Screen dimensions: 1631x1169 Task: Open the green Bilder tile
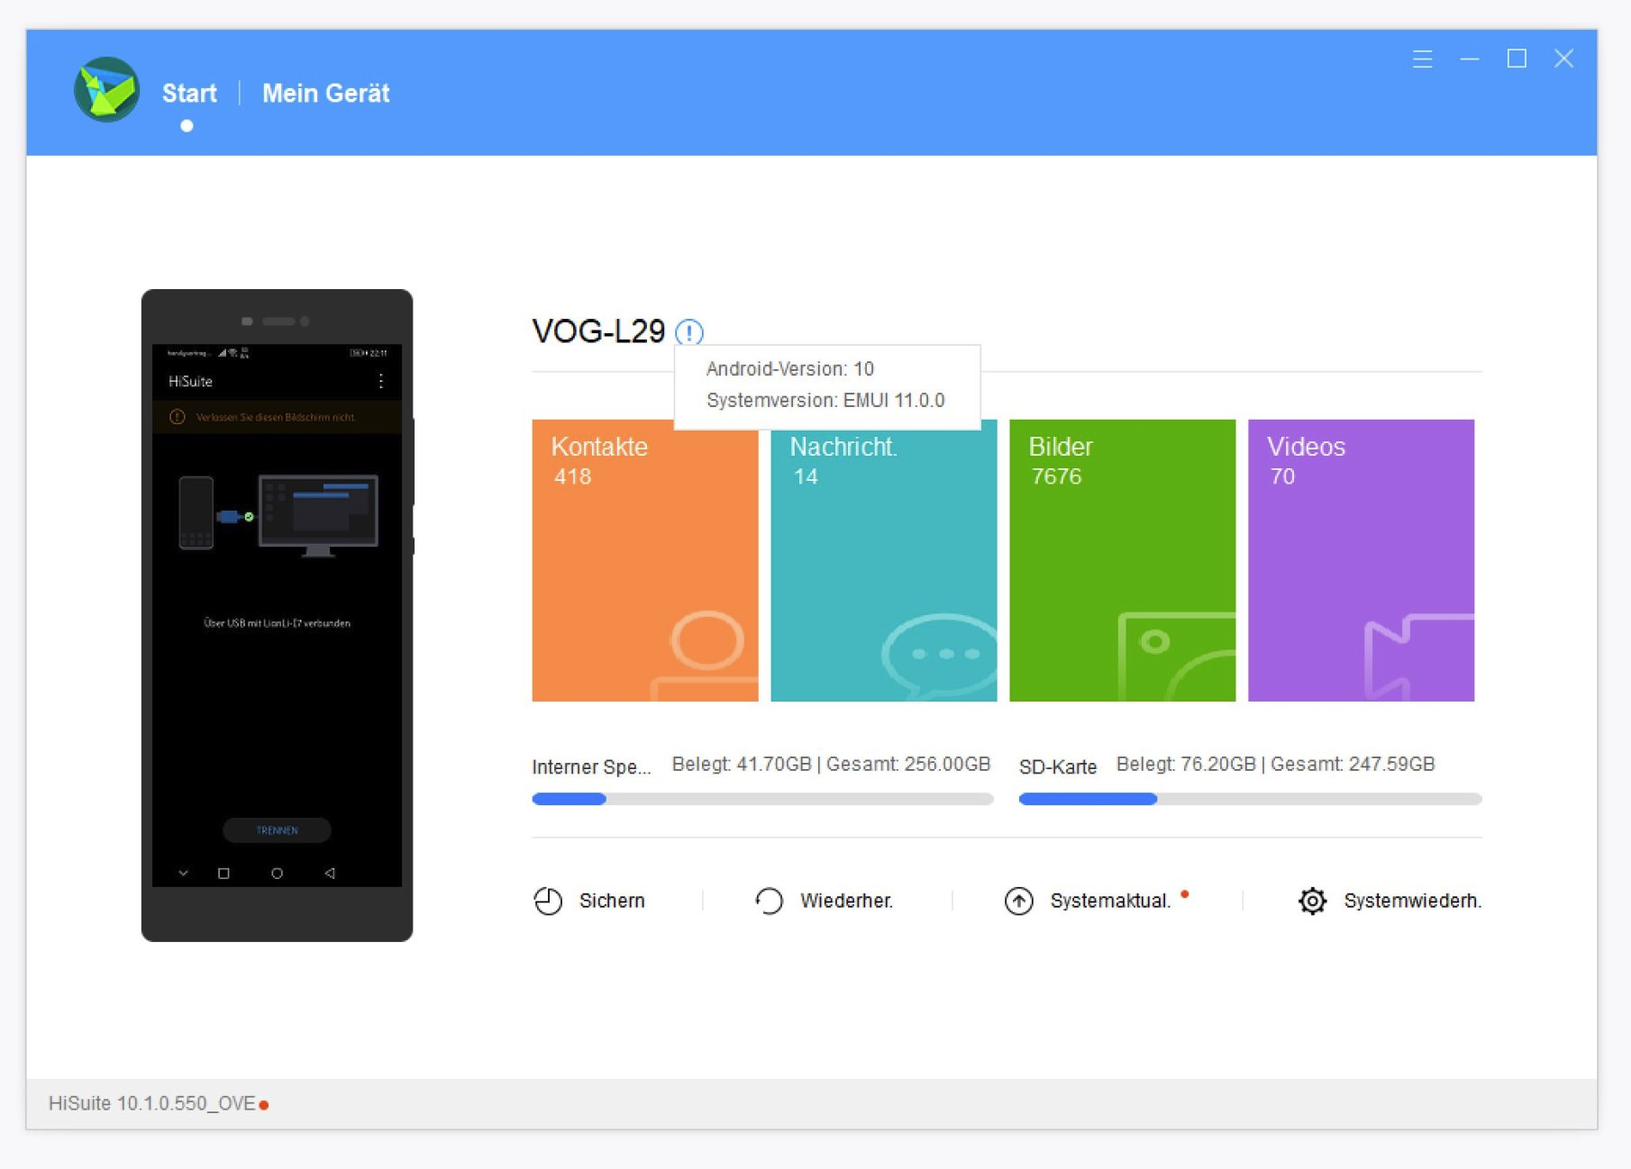pos(1123,560)
